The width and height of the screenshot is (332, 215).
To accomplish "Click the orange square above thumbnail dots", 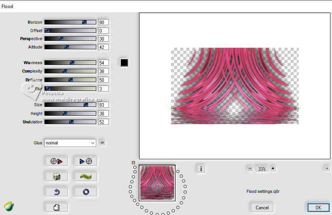I will point(133,163).
